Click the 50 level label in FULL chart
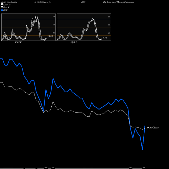Image resolution: width=169 pixels, height=169 pixels. tap(109, 25)
